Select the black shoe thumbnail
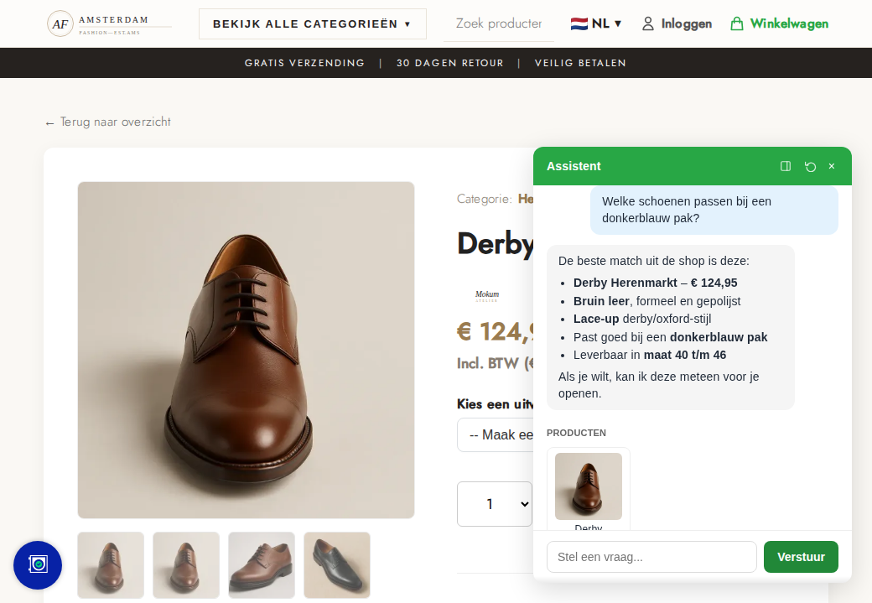The image size is (872, 603). point(337,565)
